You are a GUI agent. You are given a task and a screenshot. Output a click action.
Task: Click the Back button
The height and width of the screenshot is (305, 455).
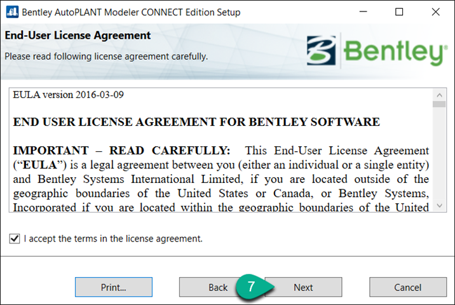click(218, 287)
